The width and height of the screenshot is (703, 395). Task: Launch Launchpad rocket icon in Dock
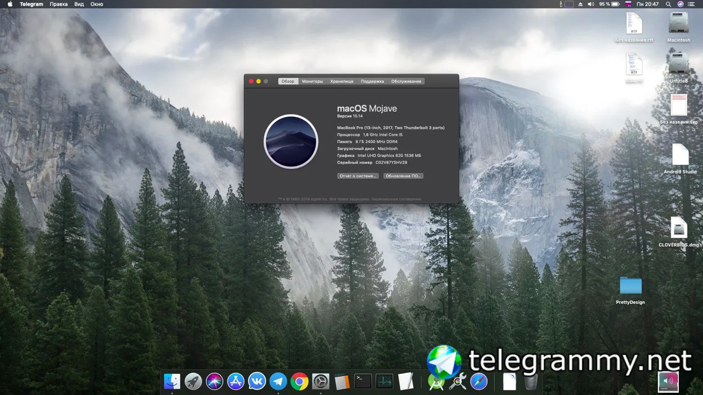pyautogui.click(x=193, y=381)
